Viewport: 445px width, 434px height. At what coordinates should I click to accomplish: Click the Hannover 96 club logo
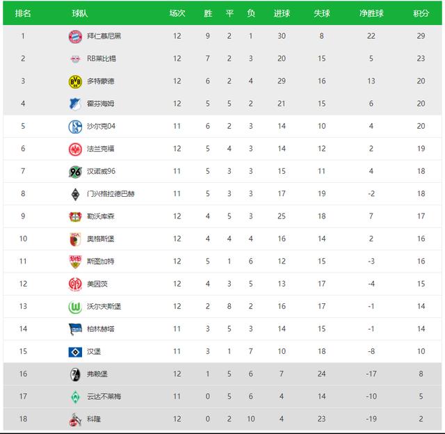pos(75,172)
